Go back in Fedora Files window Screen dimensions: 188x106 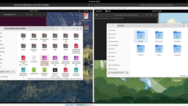pyautogui.click(x=109, y=26)
